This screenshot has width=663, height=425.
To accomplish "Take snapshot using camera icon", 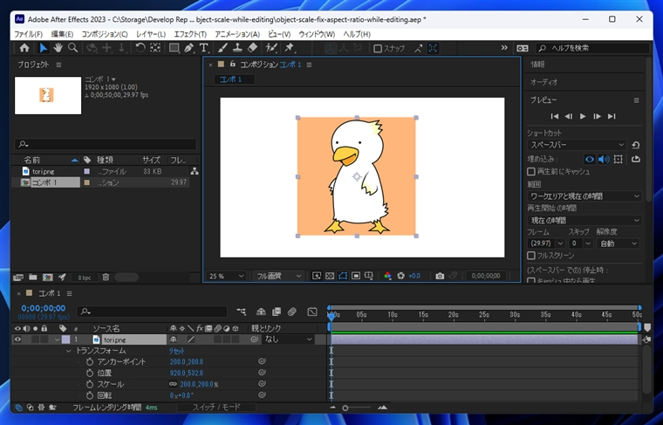I will coord(440,276).
